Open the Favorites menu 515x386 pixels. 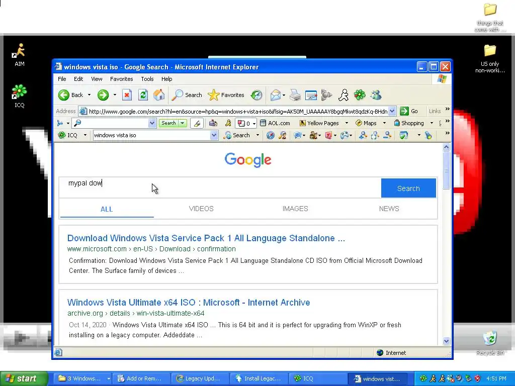pos(122,79)
